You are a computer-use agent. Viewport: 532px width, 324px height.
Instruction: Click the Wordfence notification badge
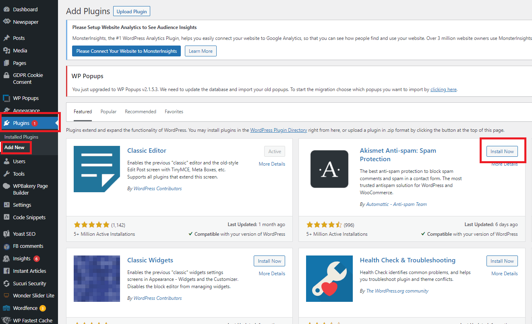coord(42,308)
